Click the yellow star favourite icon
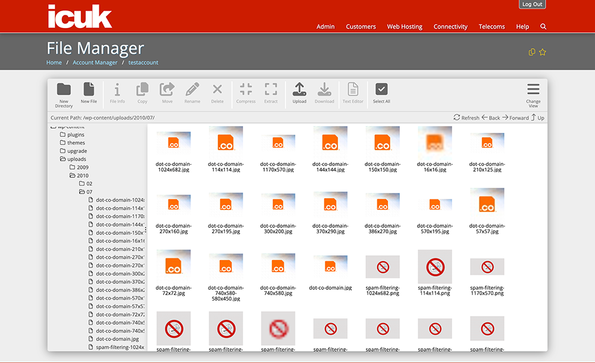 543,52
